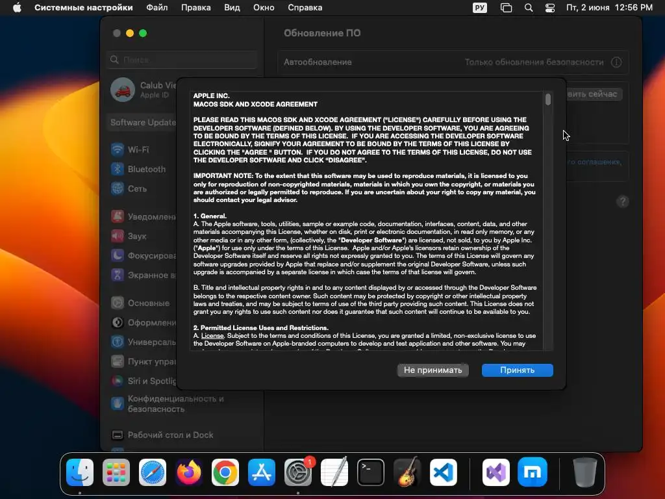Open Уведомления notifications settings icon
The height and width of the screenshot is (499, 665).
118,216
